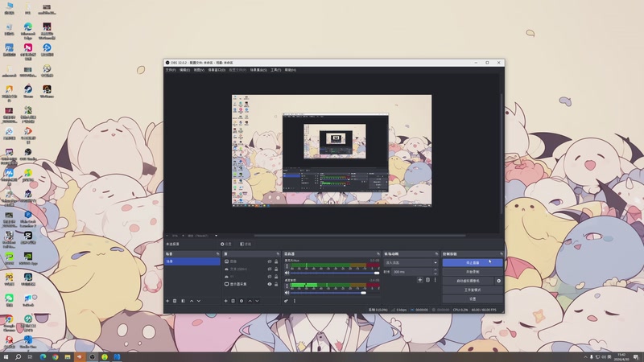Screen dimensions: 644x362
Task: Open 设置 settings in controls panel
Action: point(473,298)
